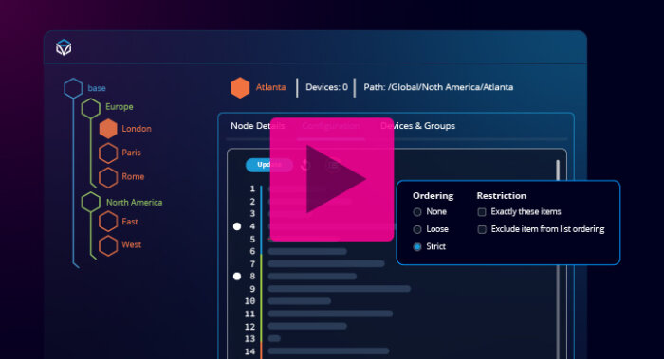
Task: Click the filled London hexagon icon
Action: [108, 129]
